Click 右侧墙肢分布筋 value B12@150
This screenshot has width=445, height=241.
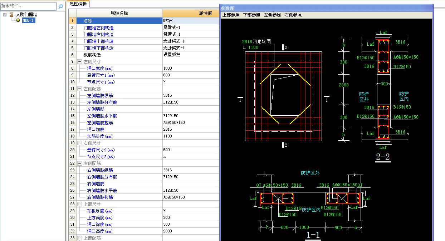pyautogui.click(x=191, y=177)
